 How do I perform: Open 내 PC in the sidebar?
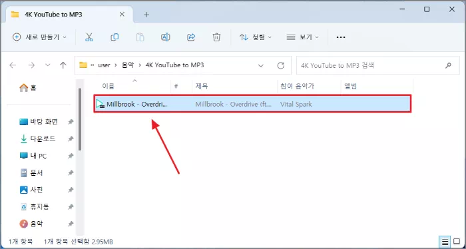(x=33, y=156)
